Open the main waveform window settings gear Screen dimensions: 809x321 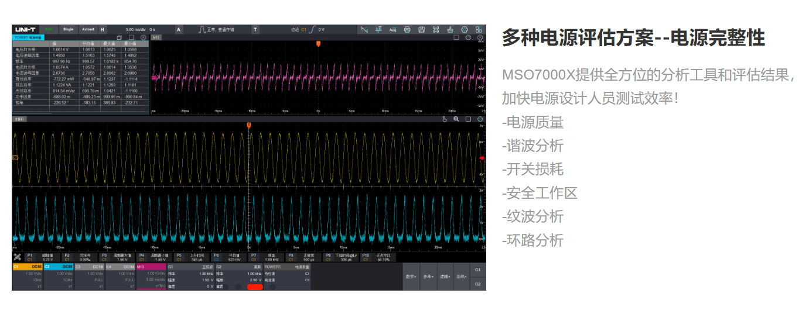pyautogui.click(x=480, y=119)
